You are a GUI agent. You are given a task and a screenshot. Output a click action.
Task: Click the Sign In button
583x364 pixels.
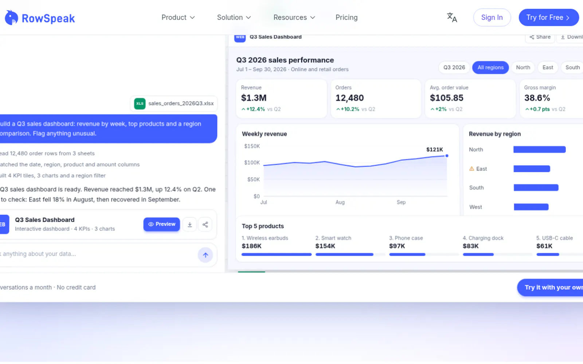[x=492, y=17]
